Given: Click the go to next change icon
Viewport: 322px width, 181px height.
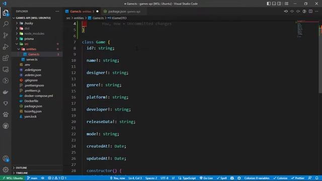Looking at the screenshot, I should click(x=298, y=11).
